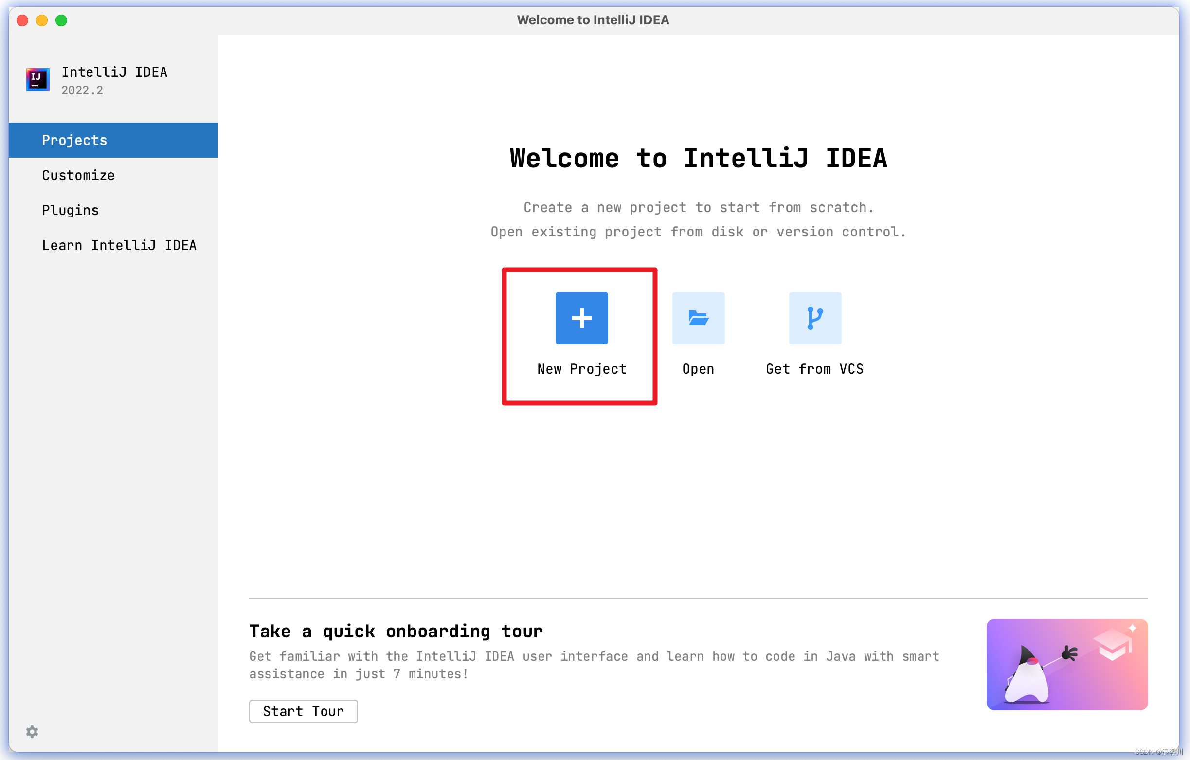Click 'Get familiar with the IntelliJ IDEA user interface' description
Image resolution: width=1190 pixels, height=760 pixels.
[594, 665]
